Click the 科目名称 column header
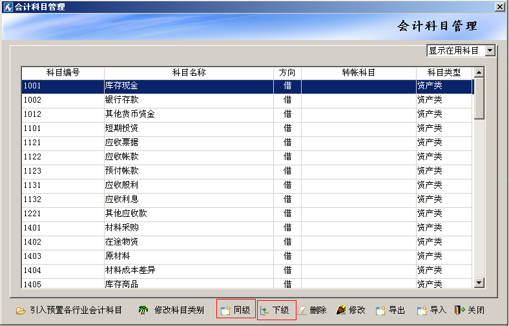509x326 pixels. (189, 73)
